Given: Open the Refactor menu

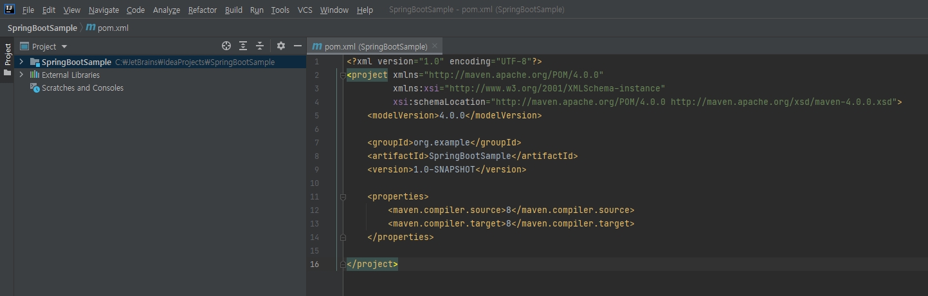Looking at the screenshot, I should pos(203,10).
